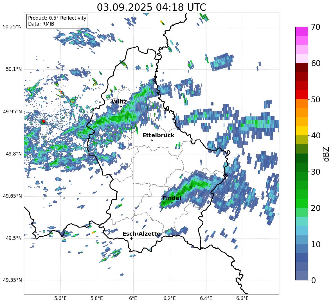Click the 6.4°E longitude label

click(x=206, y=298)
